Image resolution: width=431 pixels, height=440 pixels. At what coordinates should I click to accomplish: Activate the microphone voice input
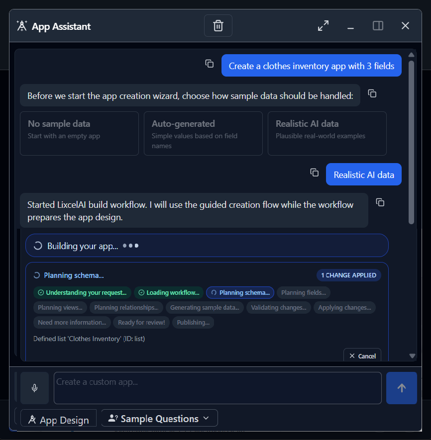click(x=34, y=388)
